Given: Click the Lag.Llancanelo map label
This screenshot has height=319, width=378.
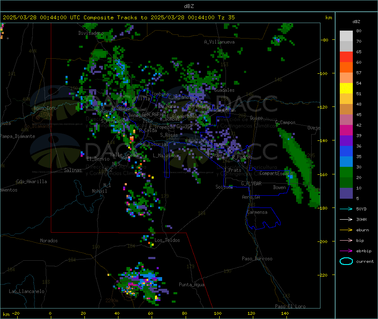Looking at the screenshot, I should click(x=26, y=291).
